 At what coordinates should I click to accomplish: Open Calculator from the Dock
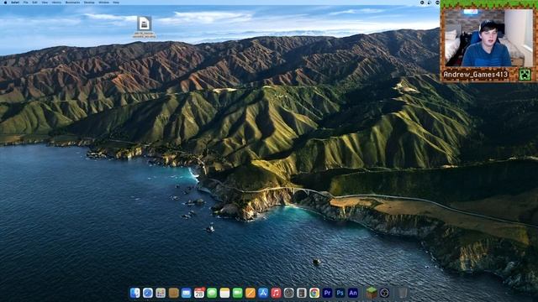pos(302,293)
